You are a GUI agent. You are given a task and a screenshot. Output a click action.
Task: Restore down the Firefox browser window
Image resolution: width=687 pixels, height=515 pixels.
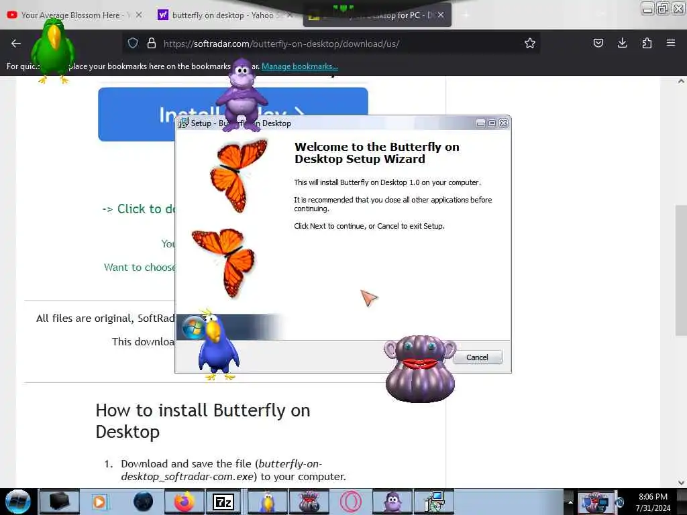tap(663, 9)
